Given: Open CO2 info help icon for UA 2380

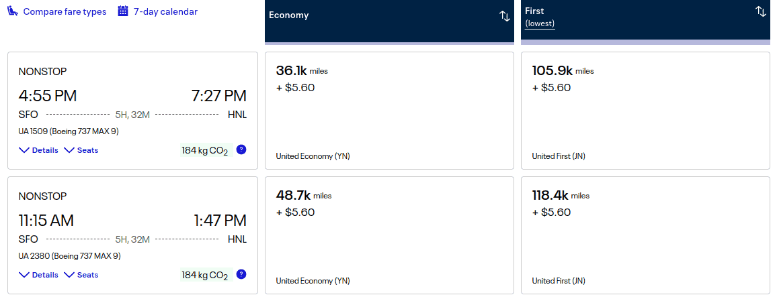Looking at the screenshot, I should click(x=241, y=274).
